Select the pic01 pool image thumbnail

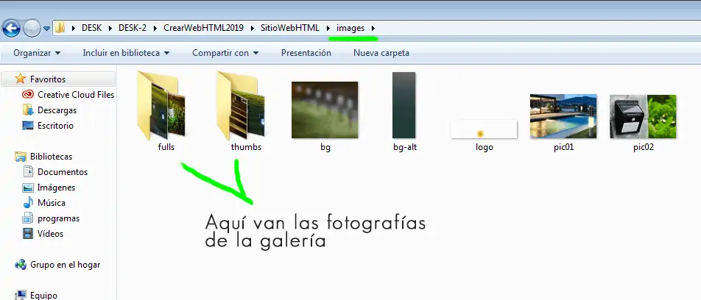click(x=563, y=116)
